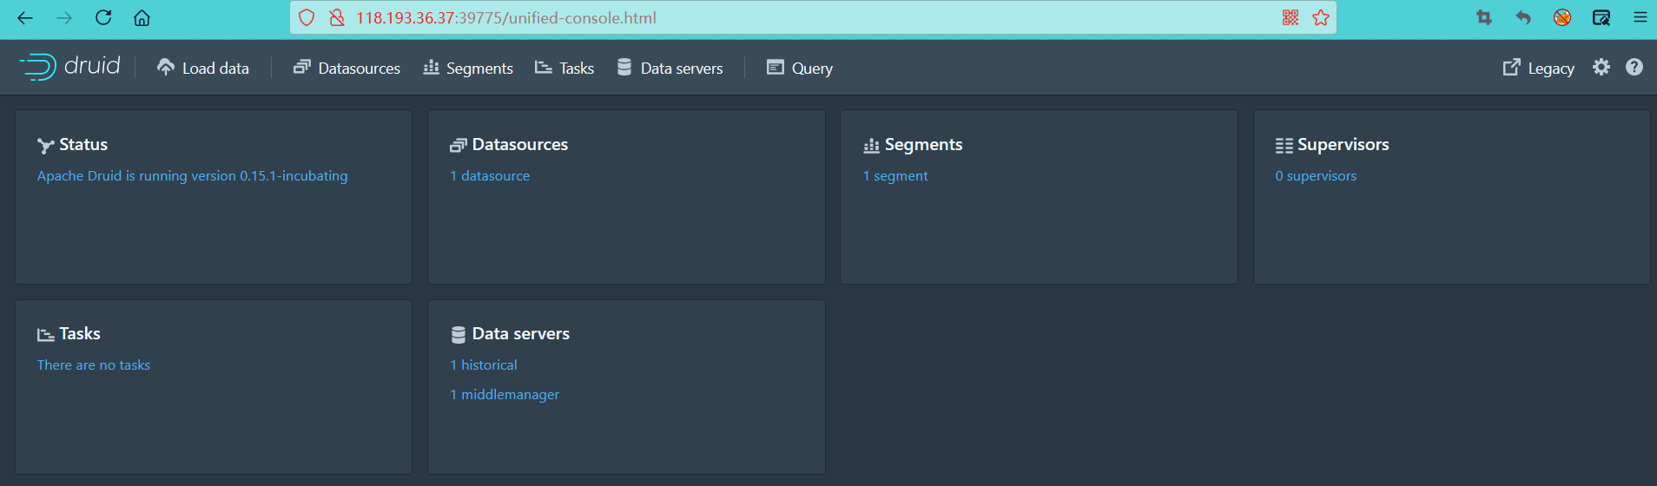The height and width of the screenshot is (486, 1657).
Task: Open the Load data view
Action: (x=203, y=68)
